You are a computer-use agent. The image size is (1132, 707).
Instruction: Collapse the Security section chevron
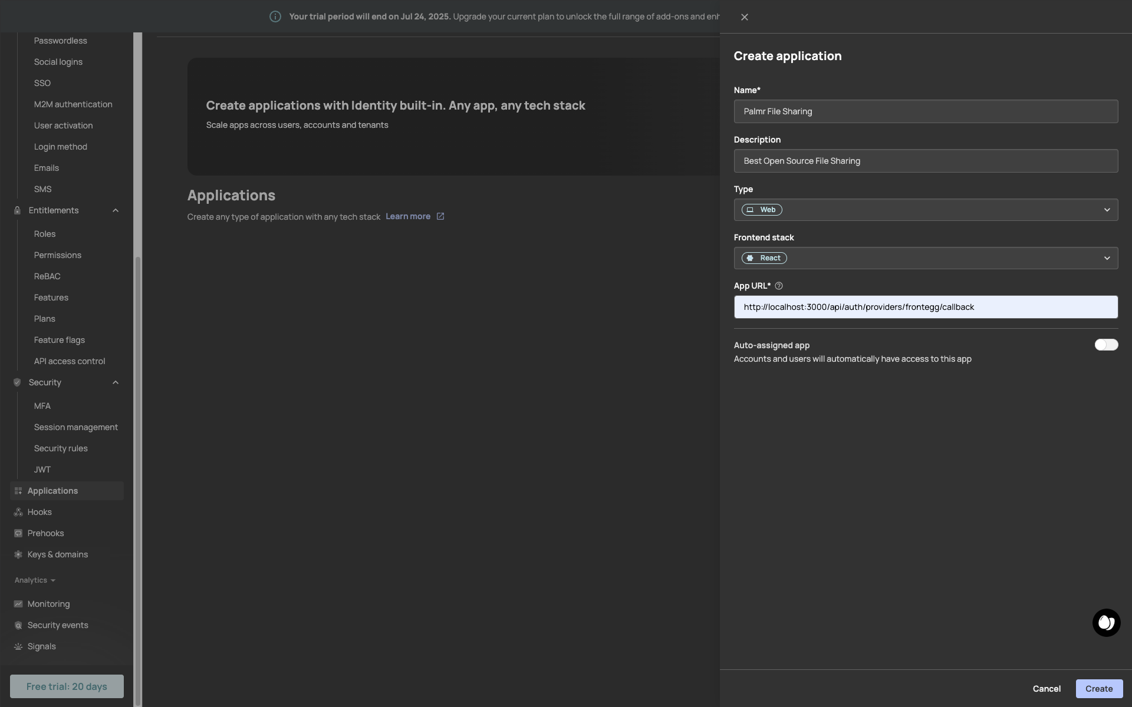point(116,382)
